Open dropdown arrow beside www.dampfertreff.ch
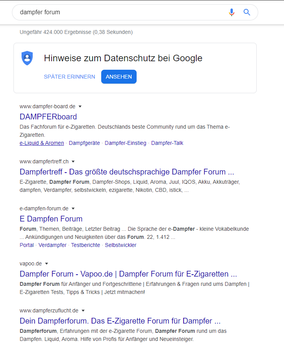This screenshot has height=349, width=284. click(x=73, y=161)
